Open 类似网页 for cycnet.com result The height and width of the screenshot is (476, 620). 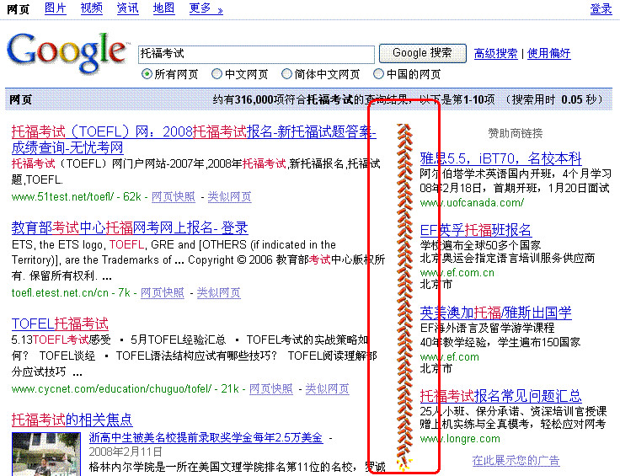point(327,388)
